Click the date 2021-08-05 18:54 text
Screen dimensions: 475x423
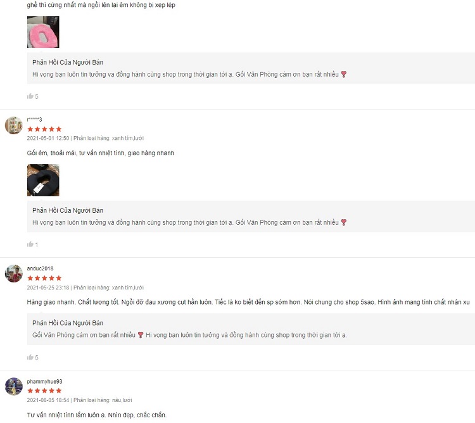[x=48, y=400]
